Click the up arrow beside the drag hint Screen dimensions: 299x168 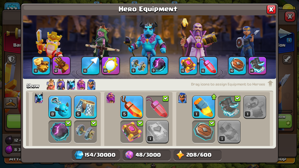[270, 84]
